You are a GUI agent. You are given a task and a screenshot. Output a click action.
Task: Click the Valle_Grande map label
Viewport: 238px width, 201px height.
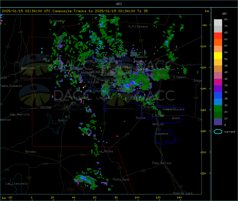click(x=79, y=97)
